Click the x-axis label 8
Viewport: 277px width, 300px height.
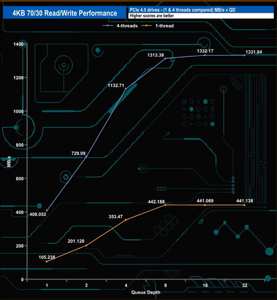click(165, 286)
